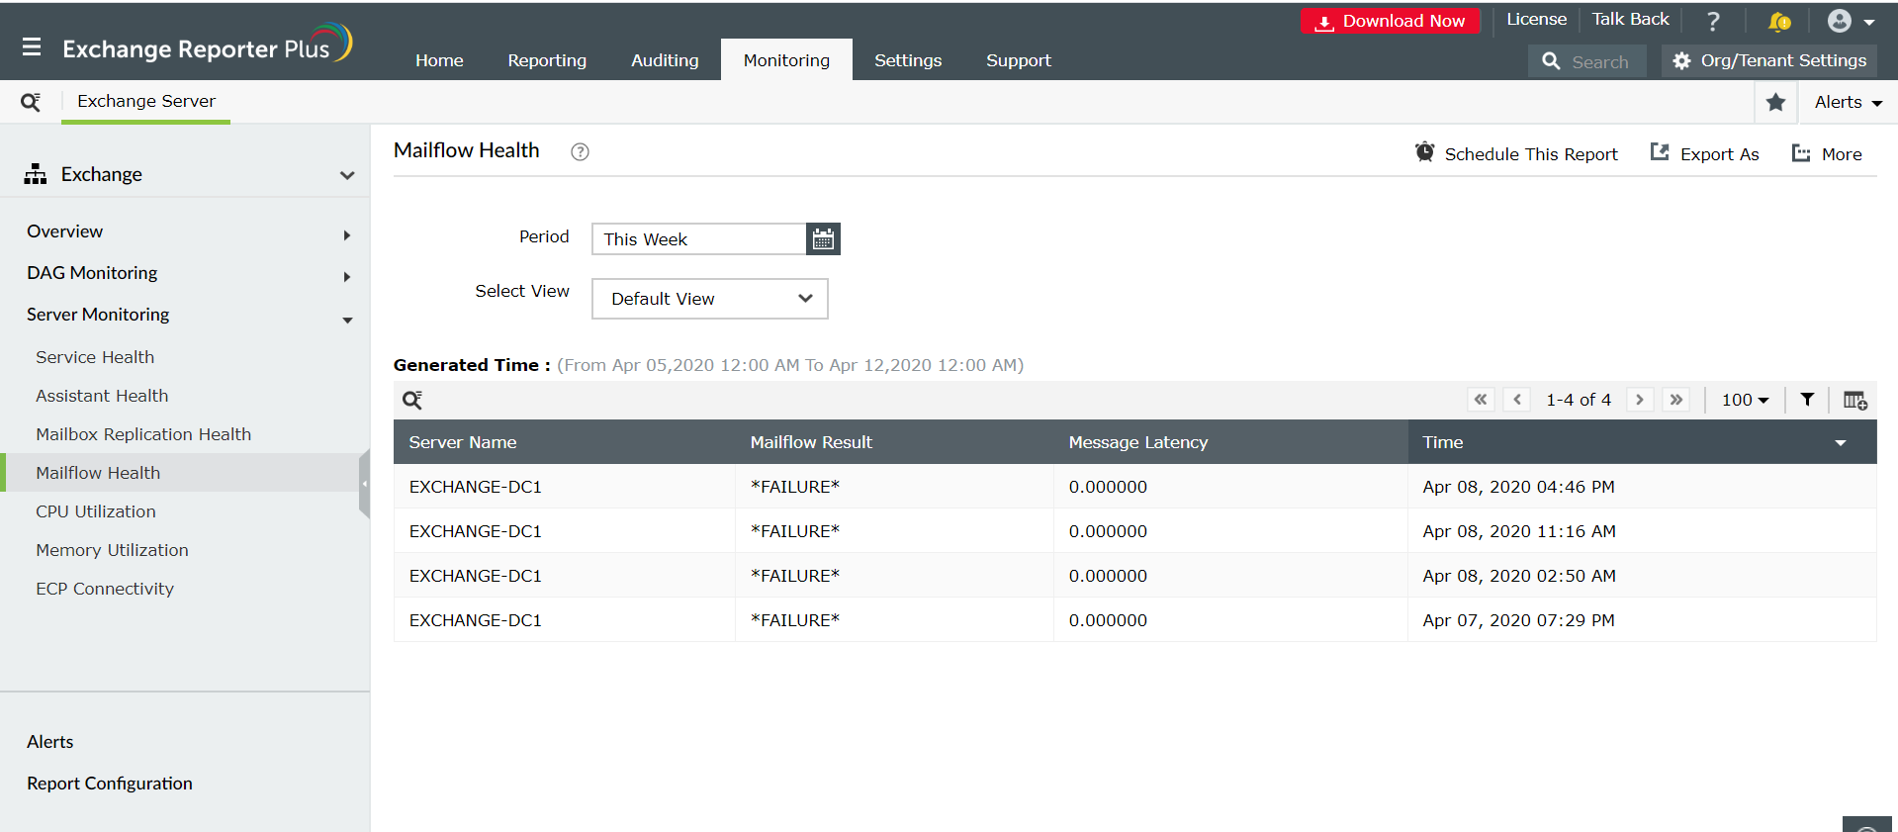Click the search reports icon beside Exchange Server
This screenshot has width=1898, height=832.
point(31,102)
